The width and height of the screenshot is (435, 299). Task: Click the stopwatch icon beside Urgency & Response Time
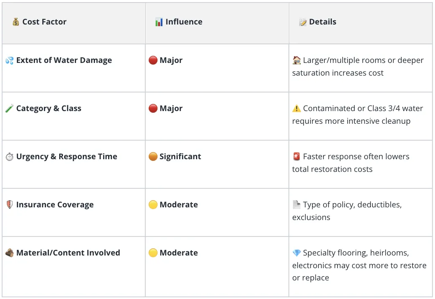tap(9, 157)
